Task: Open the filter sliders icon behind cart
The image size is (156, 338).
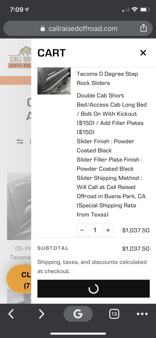Action: coord(20,142)
